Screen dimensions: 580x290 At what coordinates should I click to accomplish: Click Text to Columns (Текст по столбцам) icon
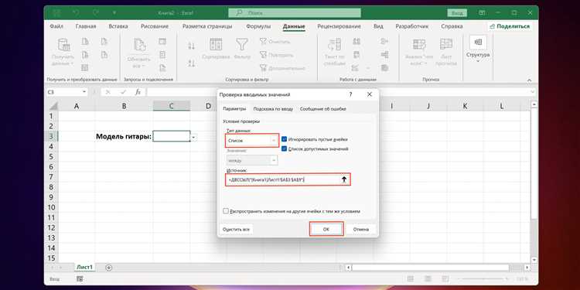[334, 45]
